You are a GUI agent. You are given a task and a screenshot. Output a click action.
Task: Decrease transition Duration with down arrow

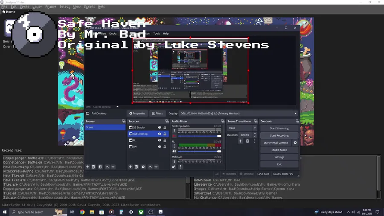tap(255, 136)
